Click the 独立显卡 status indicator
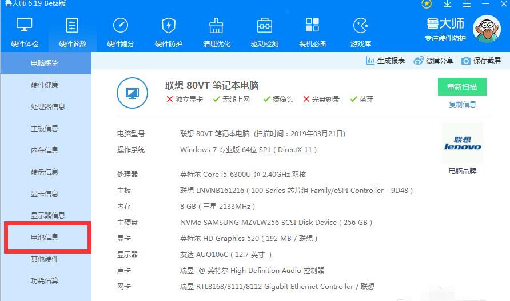 coord(185,99)
